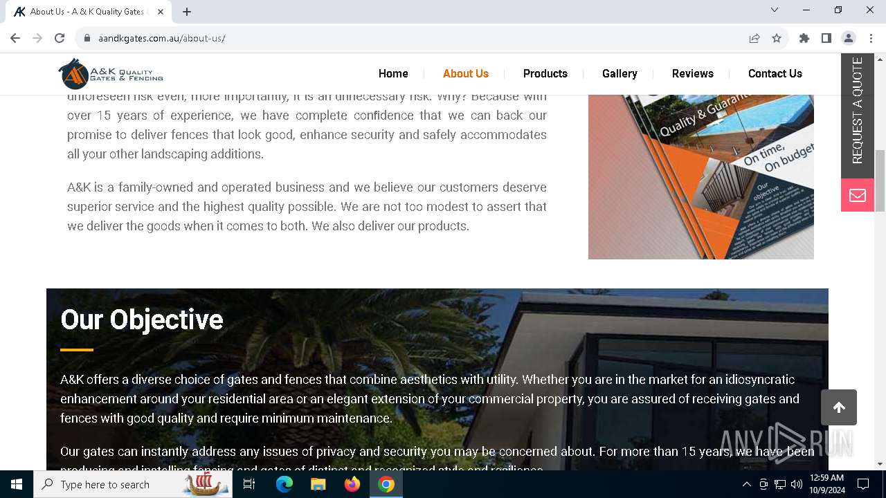Open the Contact Us menu item

[x=775, y=73]
